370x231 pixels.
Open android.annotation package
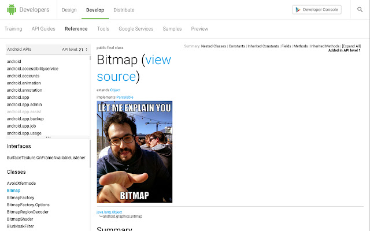24,90
